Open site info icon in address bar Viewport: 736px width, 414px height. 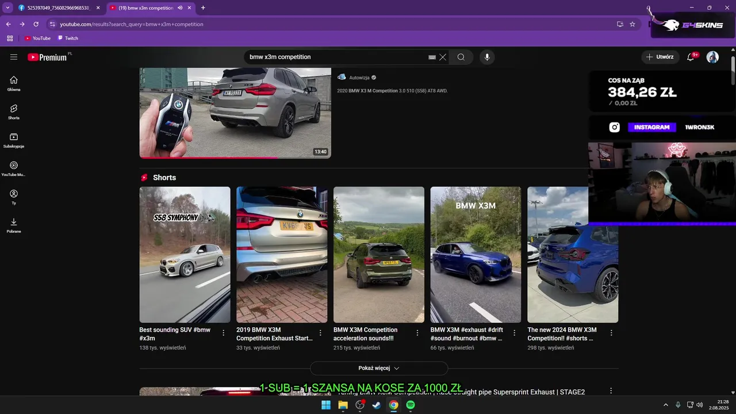click(x=52, y=24)
